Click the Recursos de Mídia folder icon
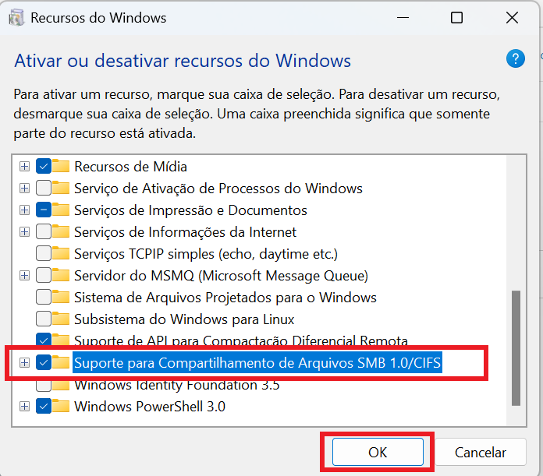The width and height of the screenshot is (543, 476). pos(62,166)
